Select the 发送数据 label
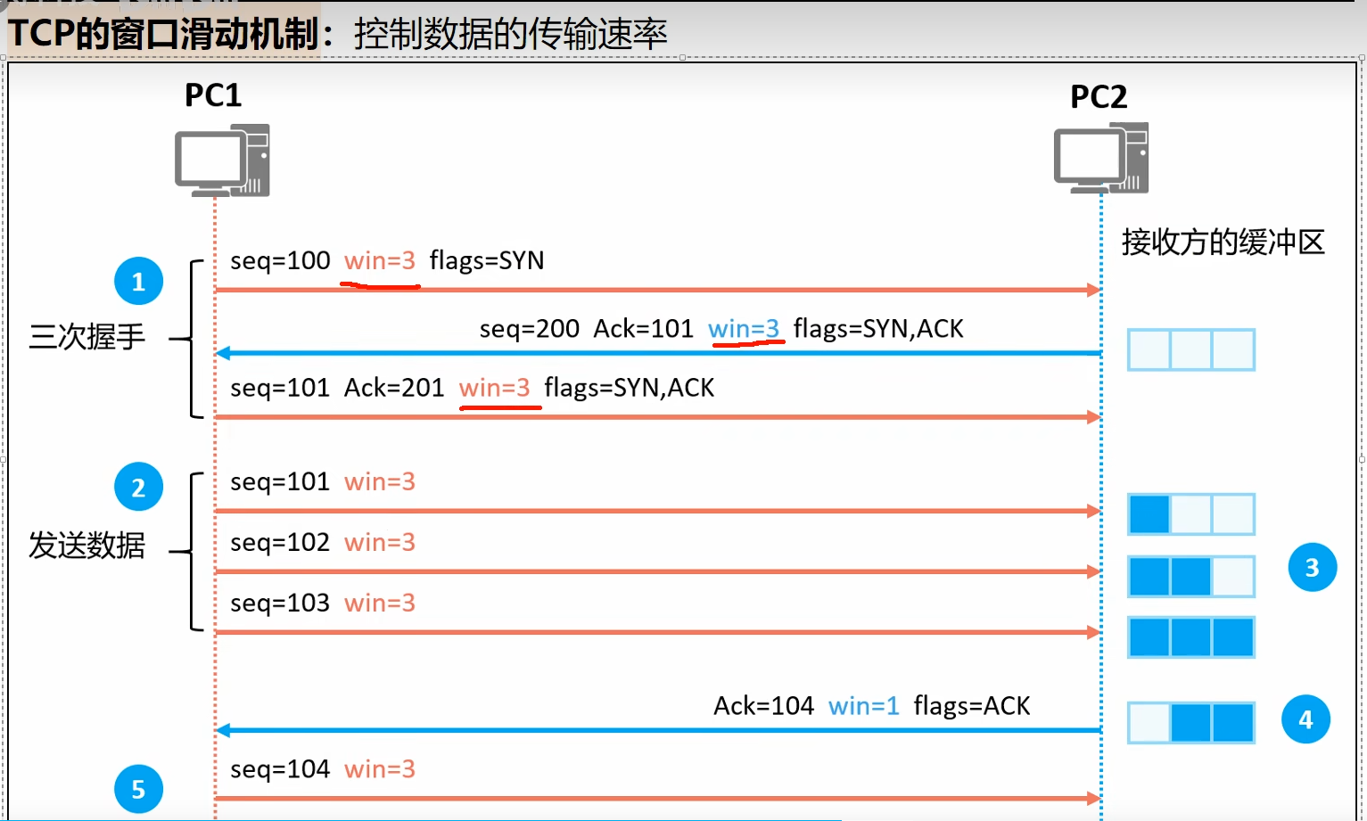 point(86,545)
